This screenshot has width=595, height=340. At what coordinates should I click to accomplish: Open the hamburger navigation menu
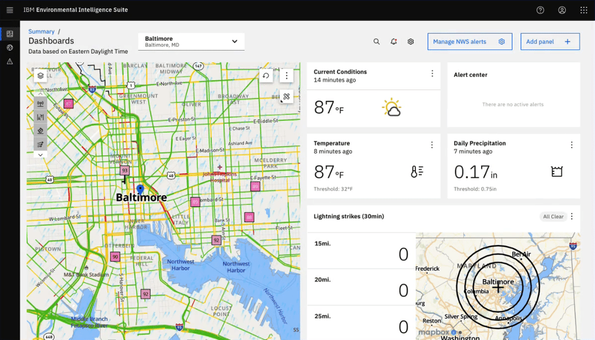[10, 10]
